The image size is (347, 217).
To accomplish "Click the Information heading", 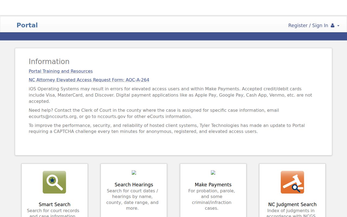I will (49, 62).
